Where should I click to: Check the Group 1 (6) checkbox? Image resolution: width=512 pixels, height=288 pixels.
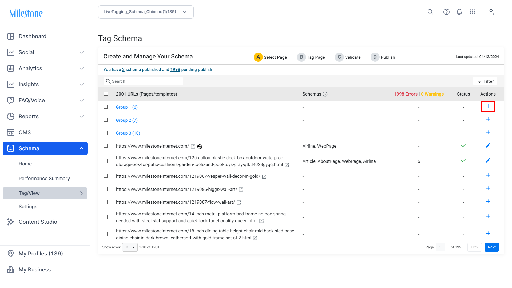(106, 107)
